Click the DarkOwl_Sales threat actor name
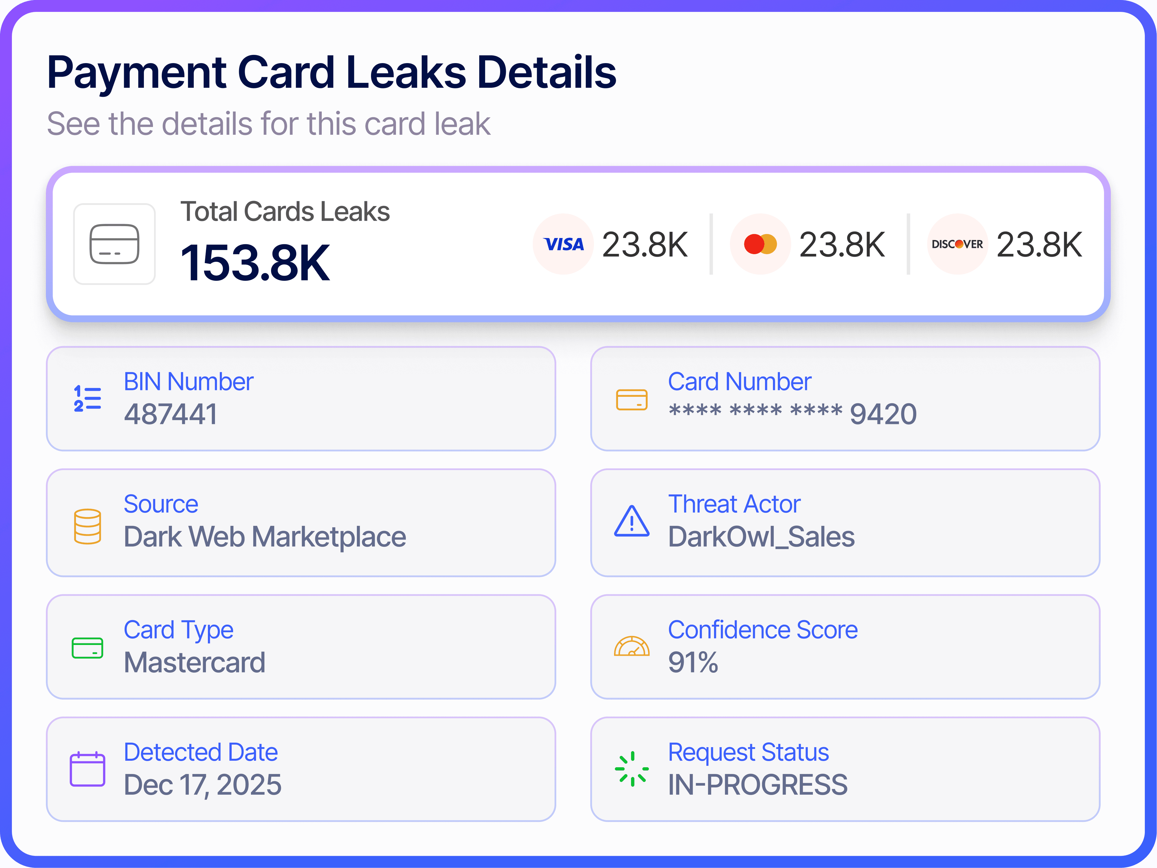Viewport: 1157px width, 868px height. coord(761,537)
